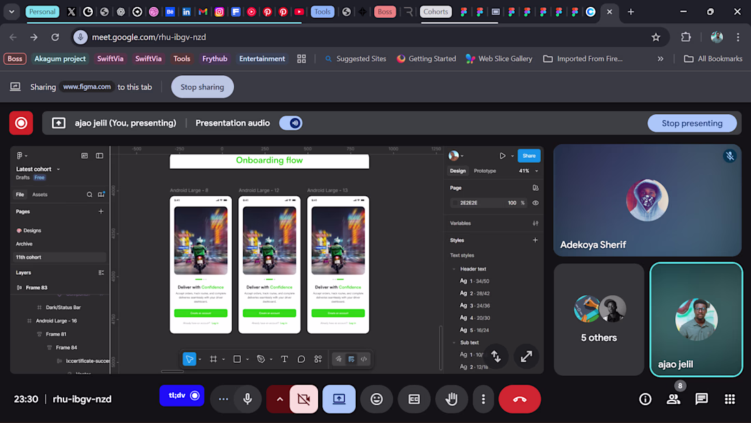
Task: Click the Figma Share button
Action: [x=528, y=155]
